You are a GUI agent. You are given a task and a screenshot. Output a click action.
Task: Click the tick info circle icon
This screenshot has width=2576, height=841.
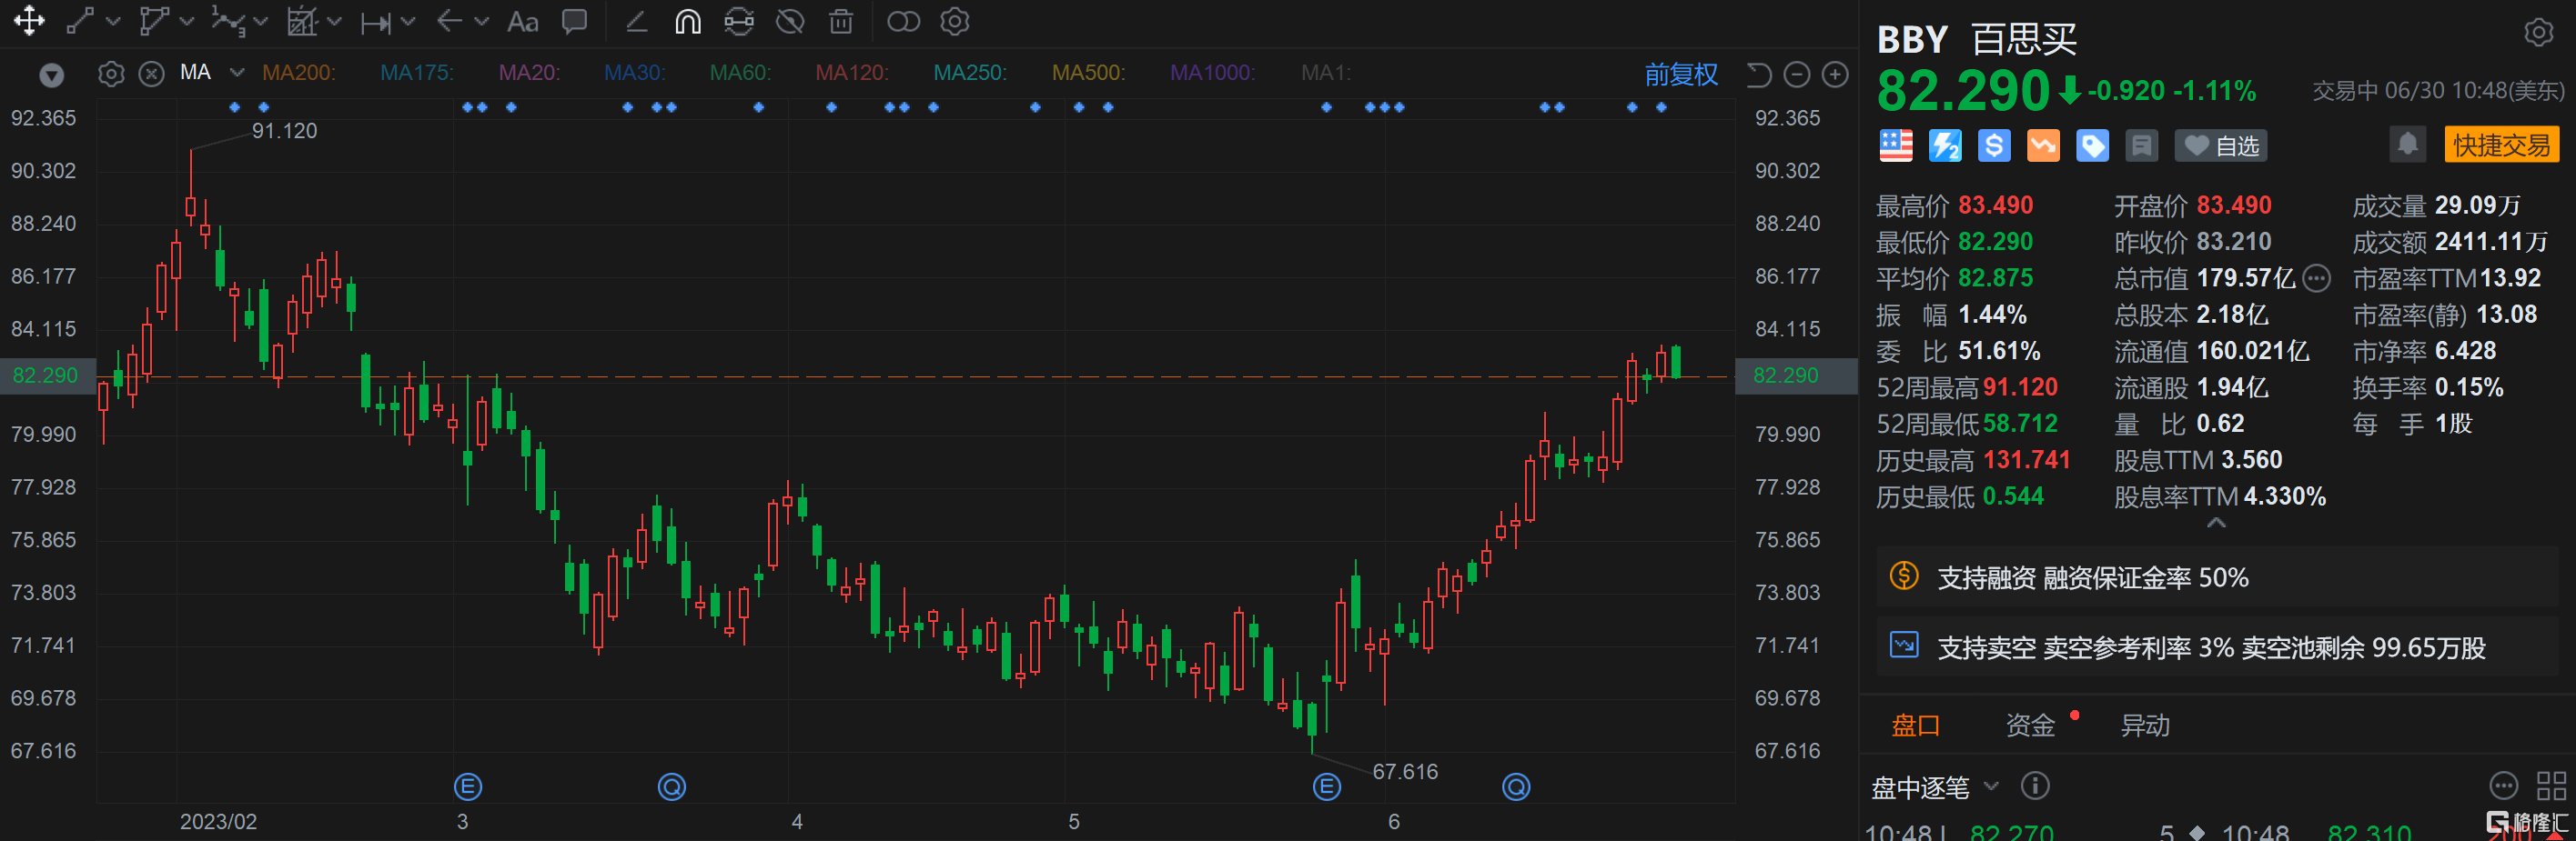(2035, 786)
